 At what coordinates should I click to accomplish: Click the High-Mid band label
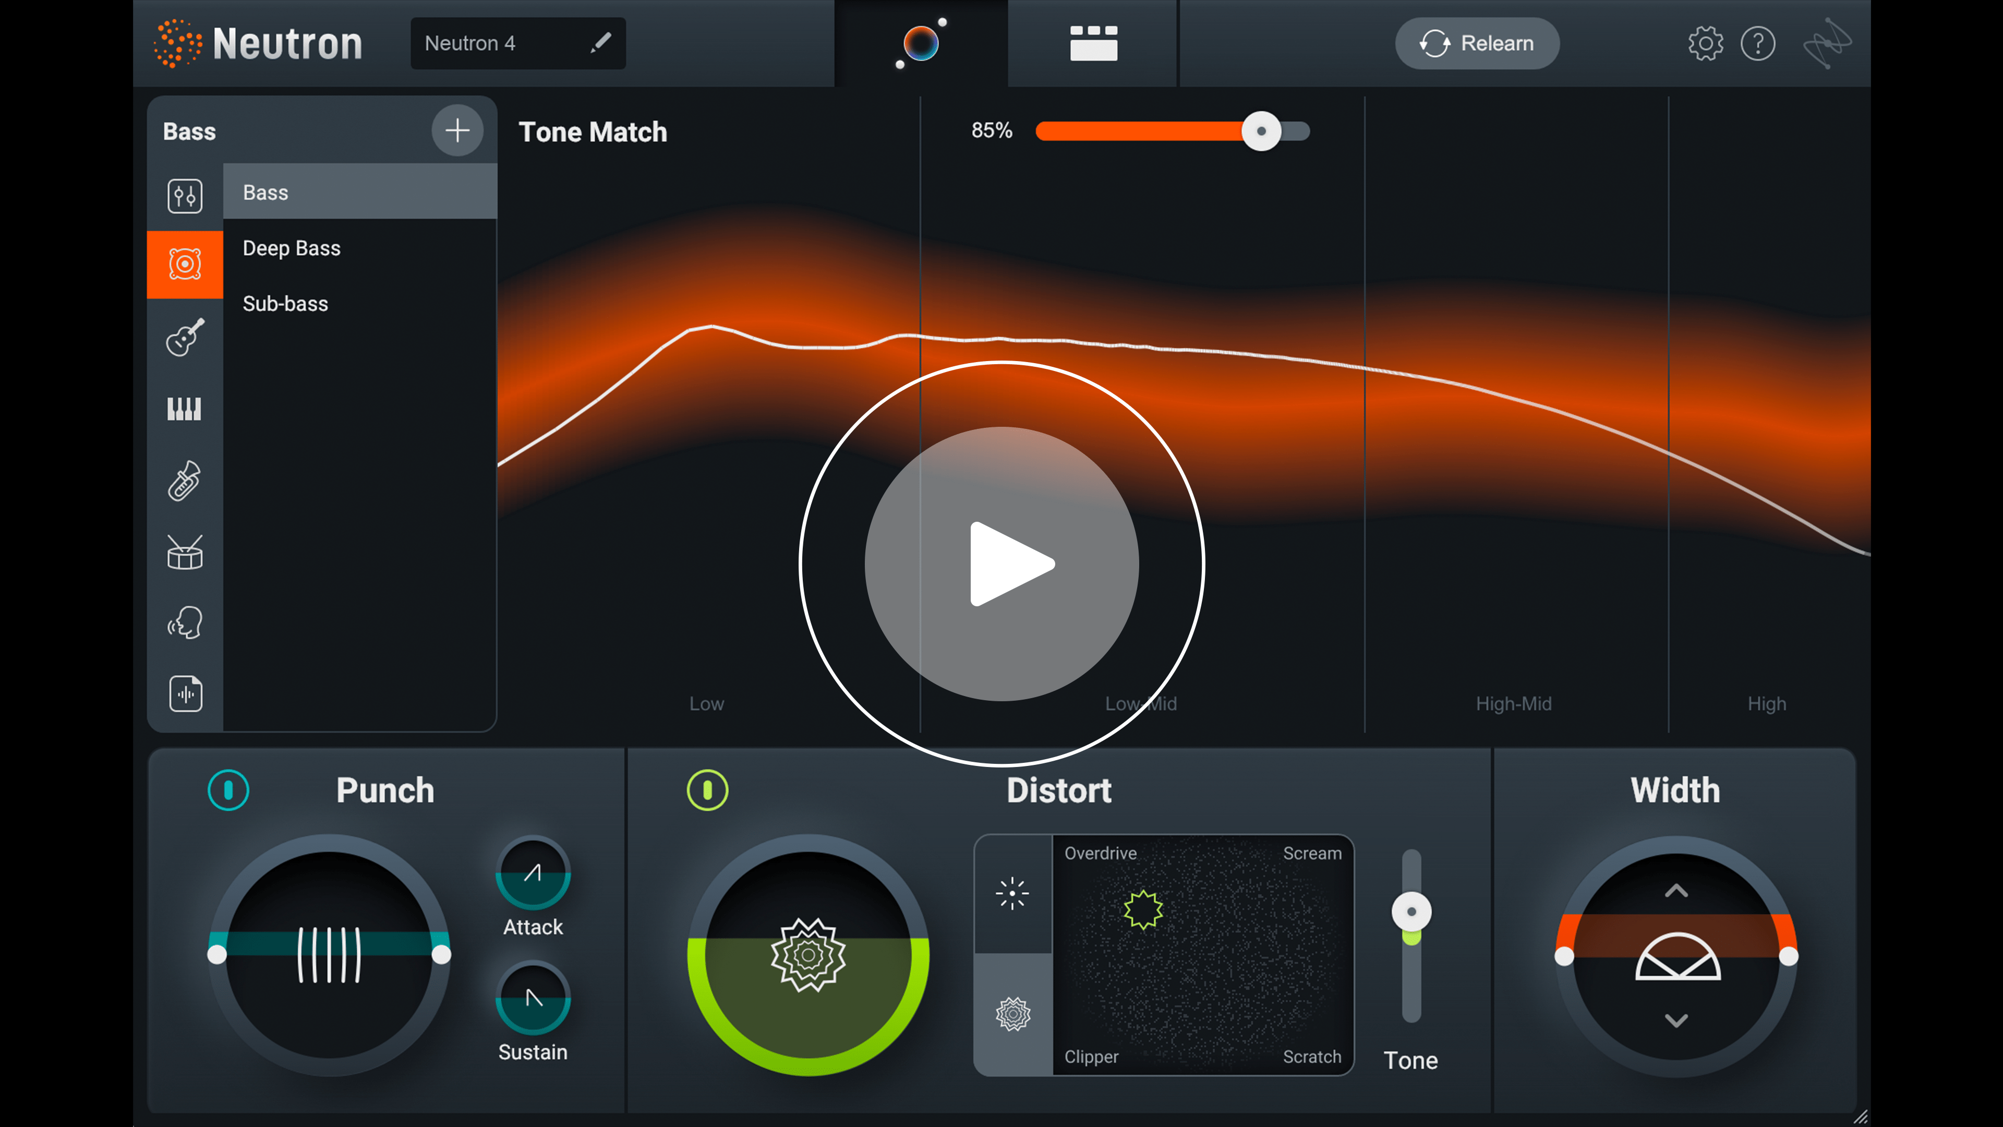1514,704
